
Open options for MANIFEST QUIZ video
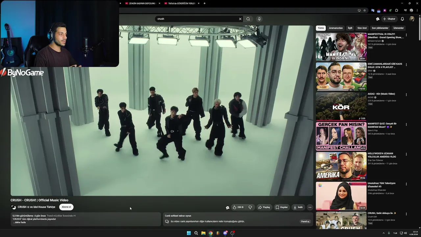[406, 125]
